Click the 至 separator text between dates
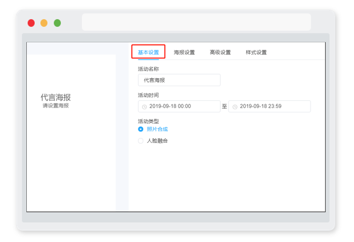This screenshot has height=242, width=354. coord(224,106)
